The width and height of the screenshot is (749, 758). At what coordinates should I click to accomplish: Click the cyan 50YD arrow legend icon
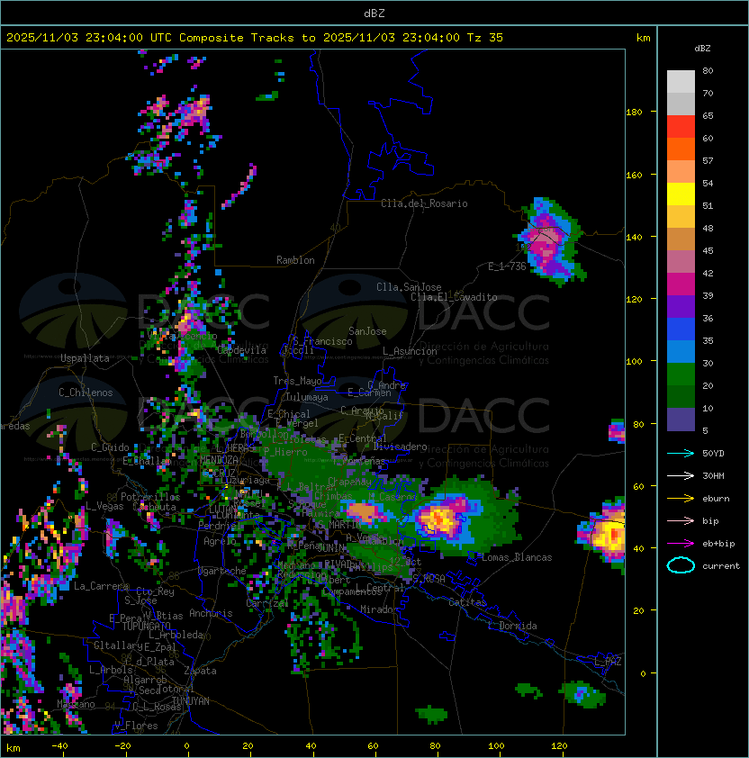point(681,454)
